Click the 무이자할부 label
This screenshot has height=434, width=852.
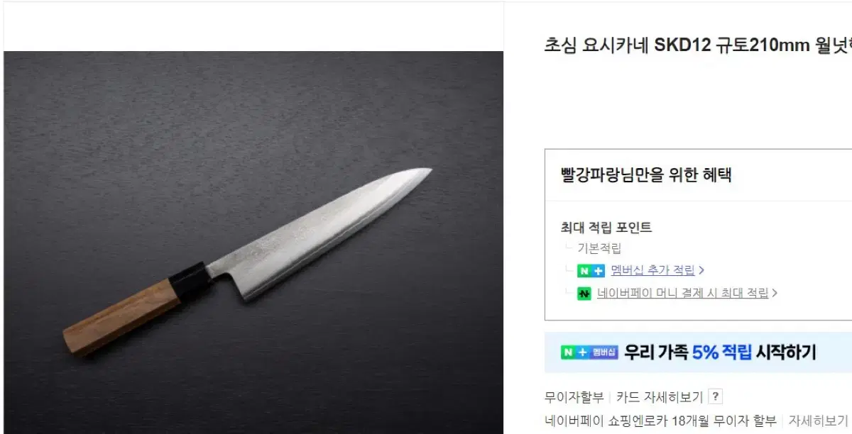click(x=574, y=397)
